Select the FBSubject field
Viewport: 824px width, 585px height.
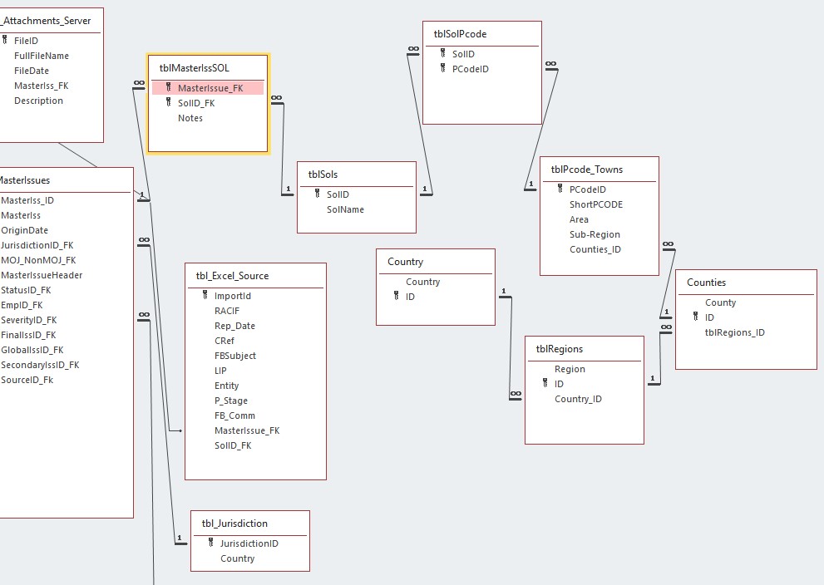[x=235, y=356]
